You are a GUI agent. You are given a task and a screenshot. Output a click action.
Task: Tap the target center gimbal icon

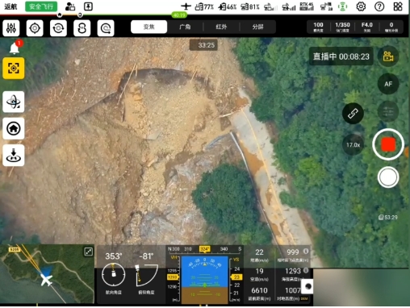[x=35, y=28]
